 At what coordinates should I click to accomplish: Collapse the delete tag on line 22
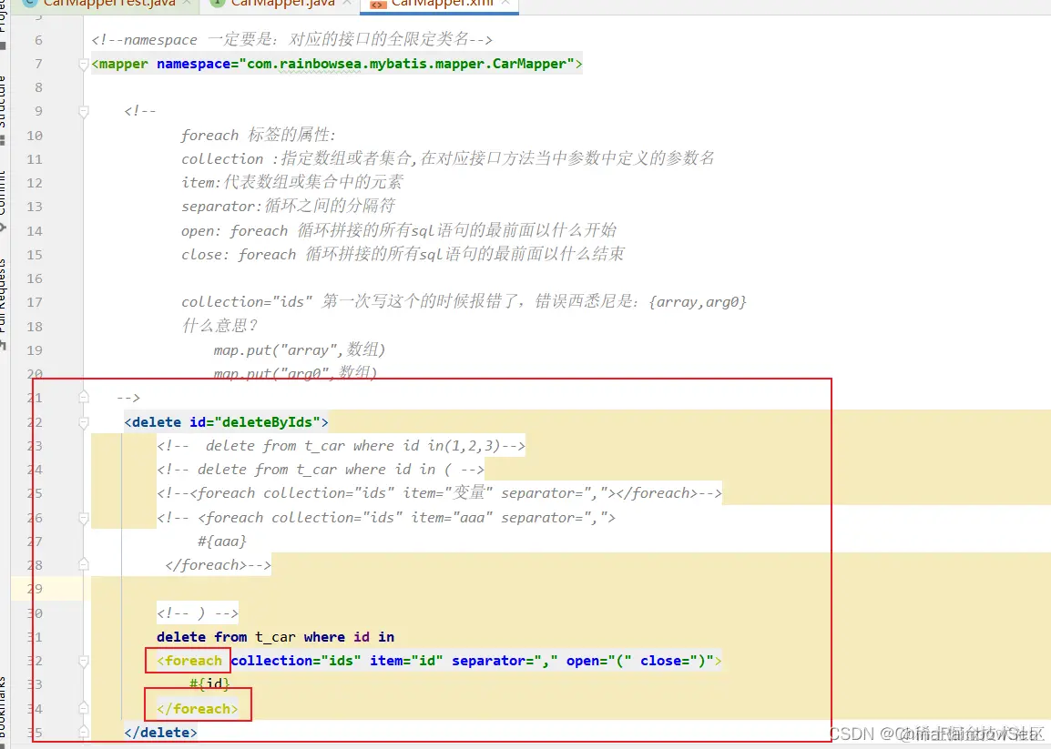[x=84, y=422]
